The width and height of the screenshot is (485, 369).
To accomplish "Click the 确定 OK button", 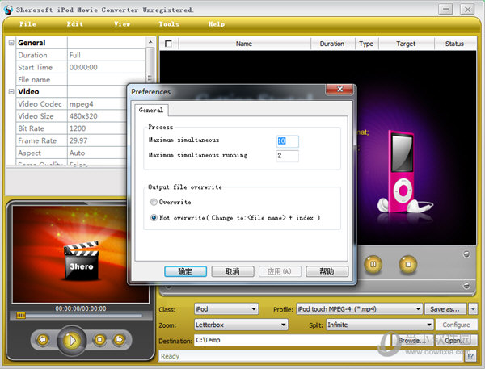I will [185, 271].
